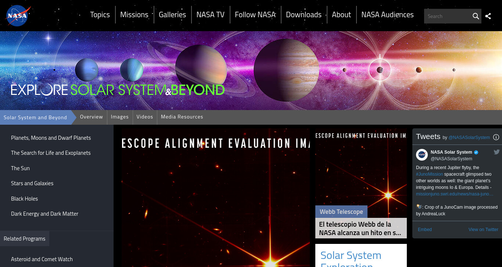Click the JunoCam image credit text
Image resolution: width=502 pixels, height=267 pixels.
point(457,211)
